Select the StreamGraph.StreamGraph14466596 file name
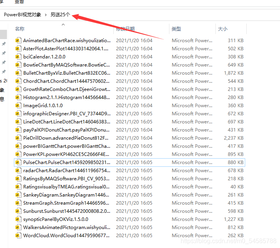280x248 pixels. (x=66, y=203)
